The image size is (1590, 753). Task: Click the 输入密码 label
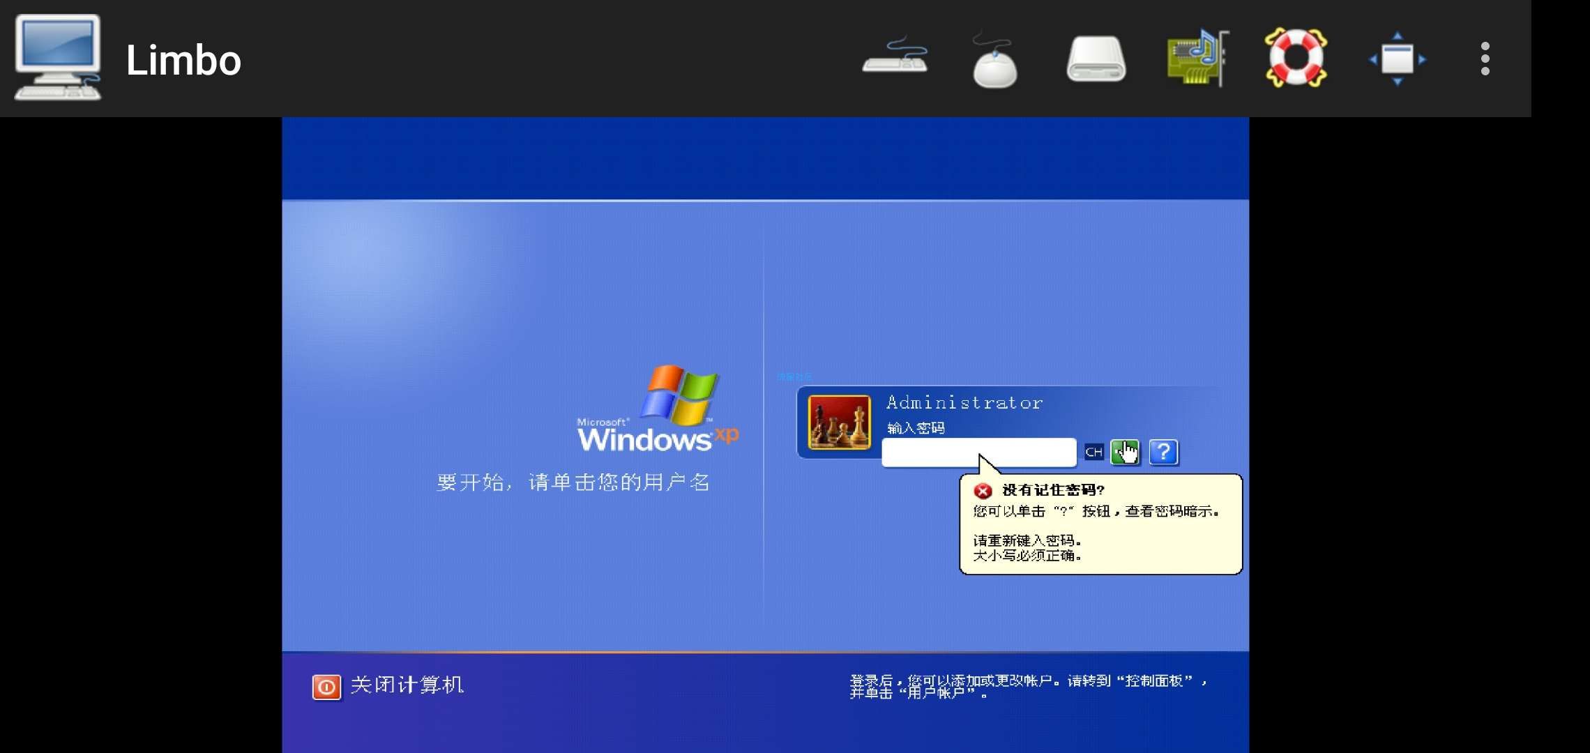[x=916, y=428]
